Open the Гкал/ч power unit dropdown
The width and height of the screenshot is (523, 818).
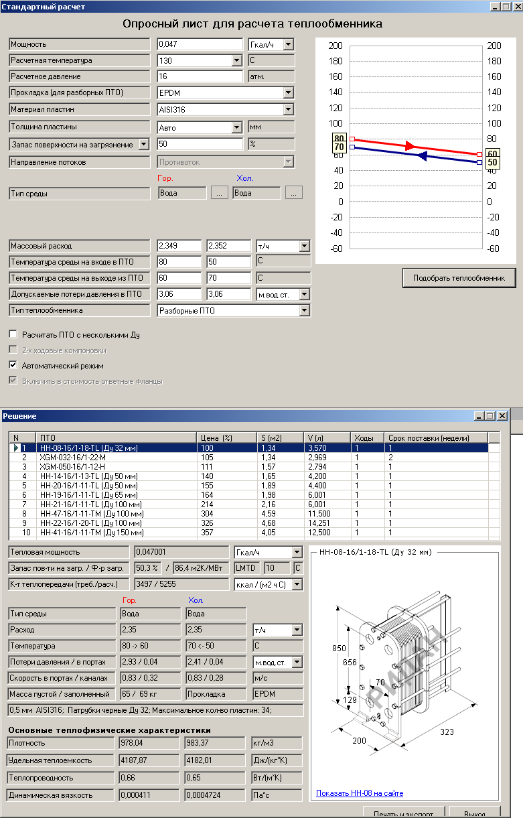[288, 44]
